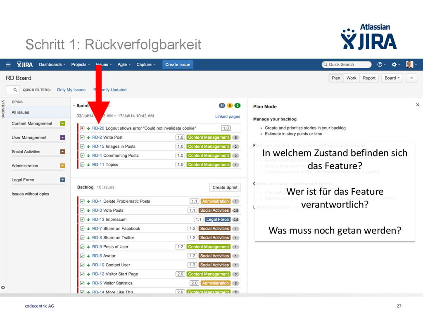Expand Administration epic dropdown arrow

point(63,166)
